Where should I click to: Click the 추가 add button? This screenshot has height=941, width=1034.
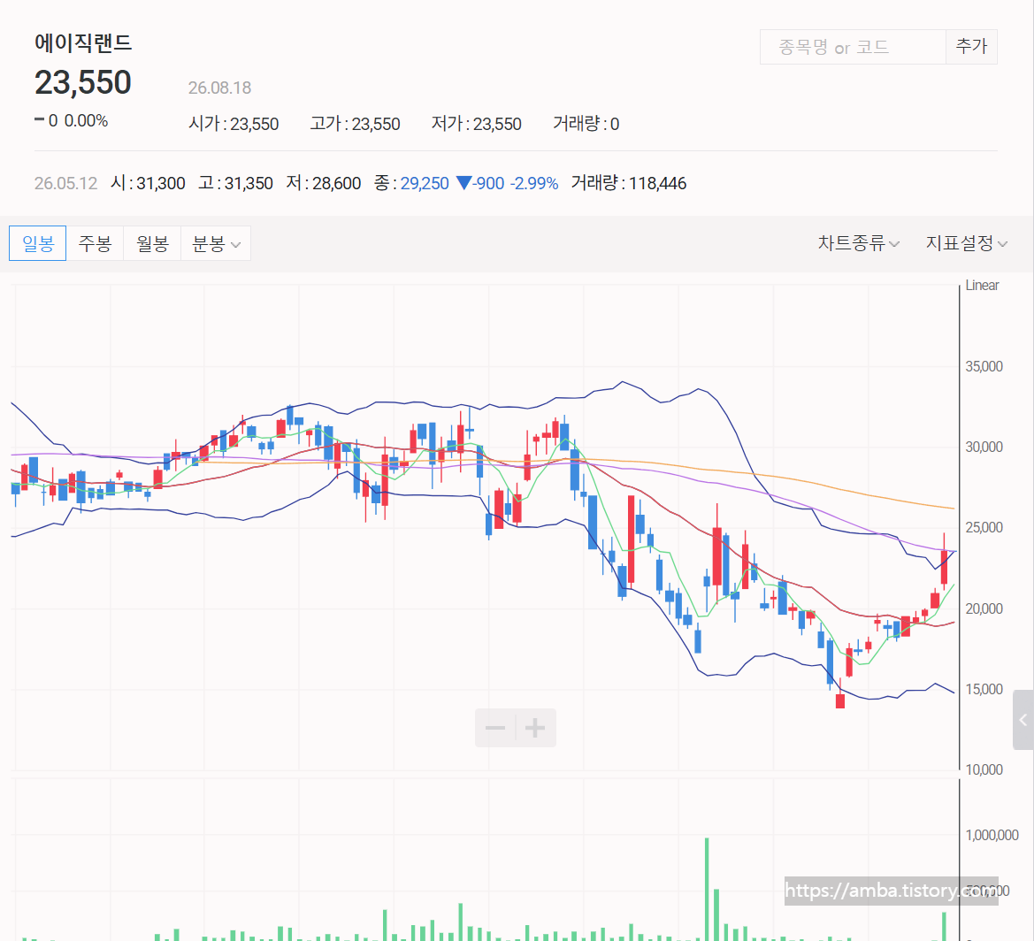pos(971,47)
